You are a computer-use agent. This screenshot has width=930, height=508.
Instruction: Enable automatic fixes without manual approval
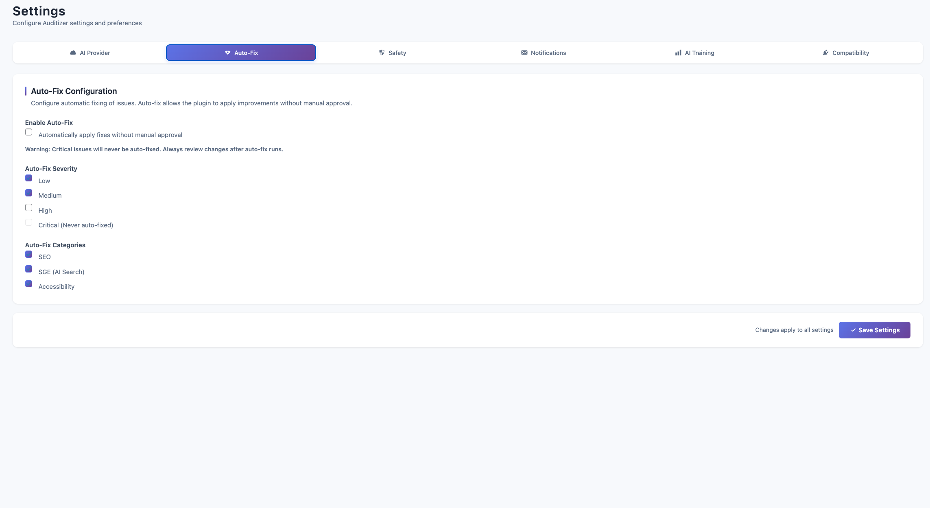point(28,132)
